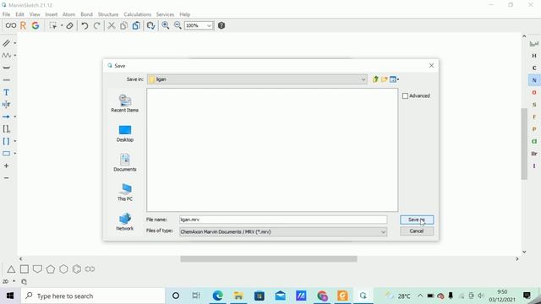
Task: Select Carbon C atom button
Action: pyautogui.click(x=534, y=68)
